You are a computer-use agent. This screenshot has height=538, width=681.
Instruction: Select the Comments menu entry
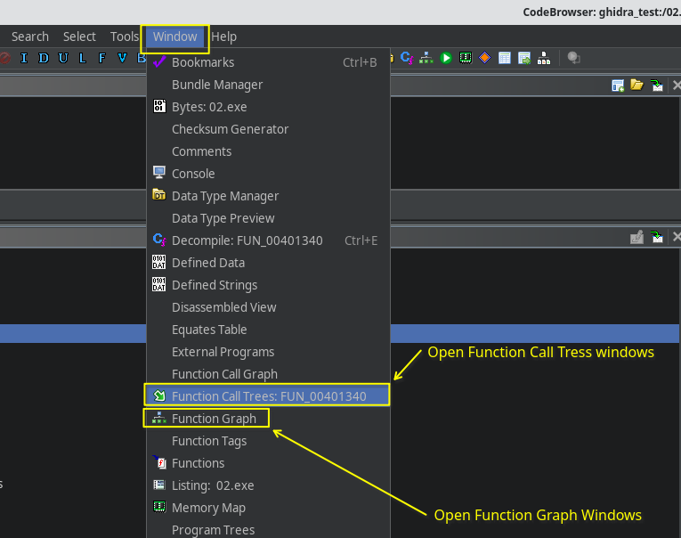click(268, 151)
